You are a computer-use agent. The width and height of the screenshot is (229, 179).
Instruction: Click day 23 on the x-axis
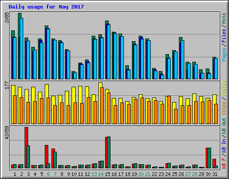[x=161, y=174]
